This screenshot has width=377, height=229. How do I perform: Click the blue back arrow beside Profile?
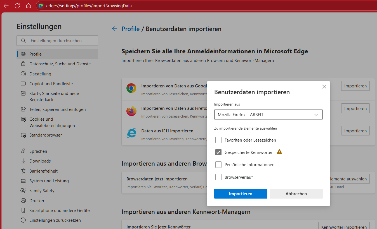114,29
